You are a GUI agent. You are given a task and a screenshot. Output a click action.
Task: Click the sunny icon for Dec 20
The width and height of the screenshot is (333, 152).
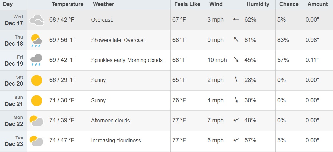(36, 80)
